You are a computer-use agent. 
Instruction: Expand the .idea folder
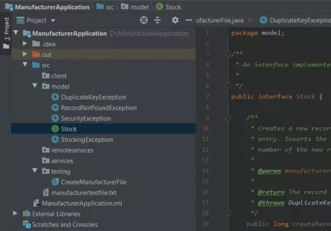25,44
